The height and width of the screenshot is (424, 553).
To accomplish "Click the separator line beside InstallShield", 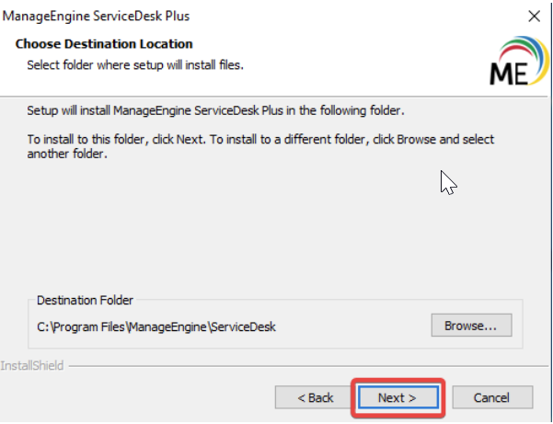I will pos(304,366).
